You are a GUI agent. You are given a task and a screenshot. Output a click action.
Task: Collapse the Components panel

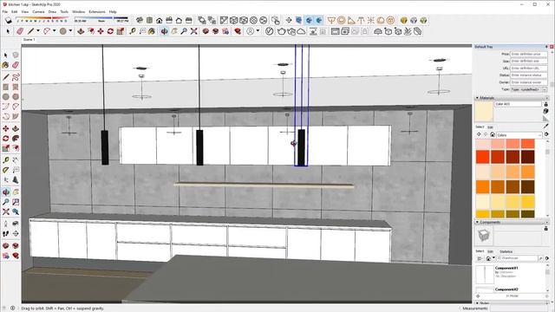tap(477, 222)
